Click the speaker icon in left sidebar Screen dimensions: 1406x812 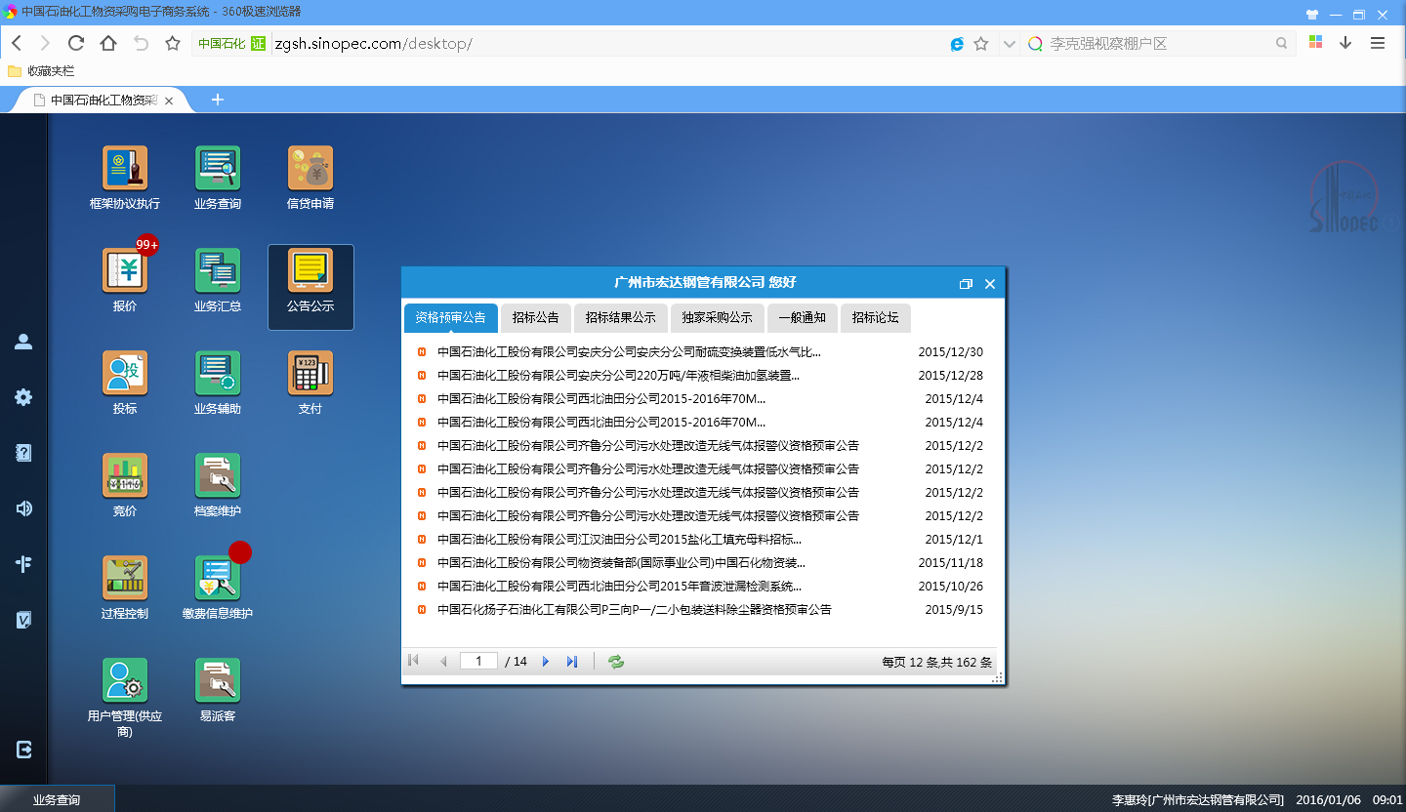(x=23, y=508)
